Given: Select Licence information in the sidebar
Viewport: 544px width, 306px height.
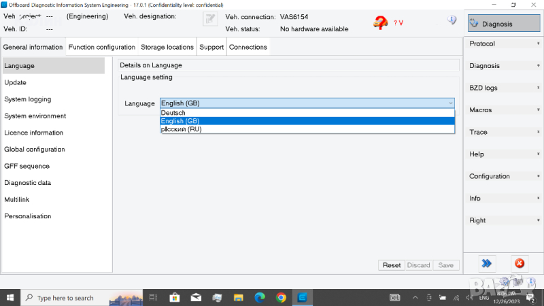Looking at the screenshot, I should point(34,133).
